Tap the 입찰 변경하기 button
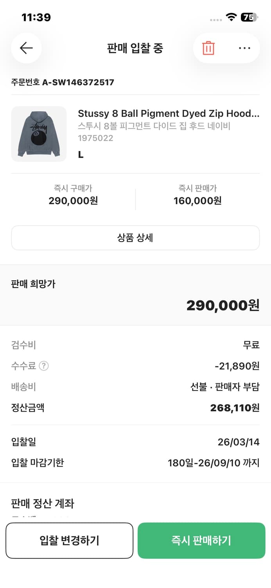The image size is (271, 588). point(69,540)
